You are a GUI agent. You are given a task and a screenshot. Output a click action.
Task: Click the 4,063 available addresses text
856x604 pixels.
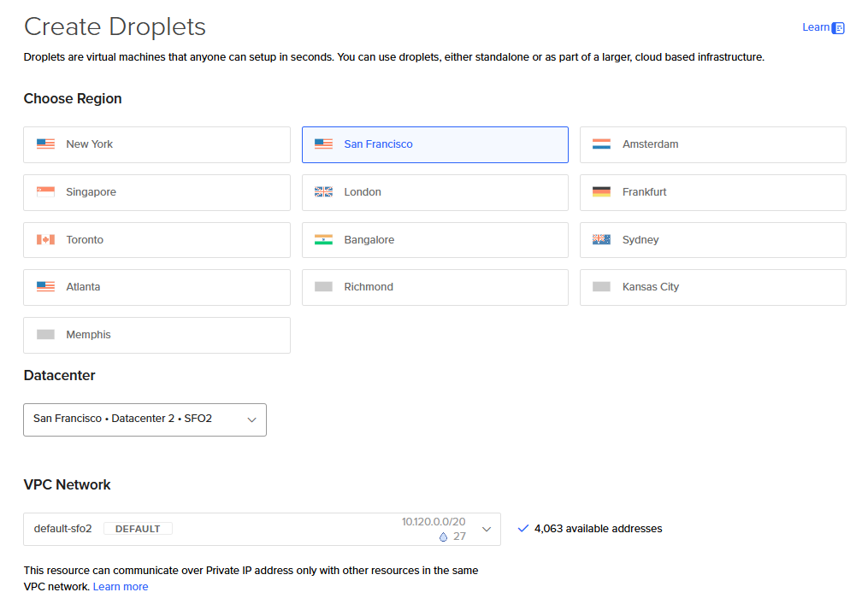pyautogui.click(x=598, y=529)
